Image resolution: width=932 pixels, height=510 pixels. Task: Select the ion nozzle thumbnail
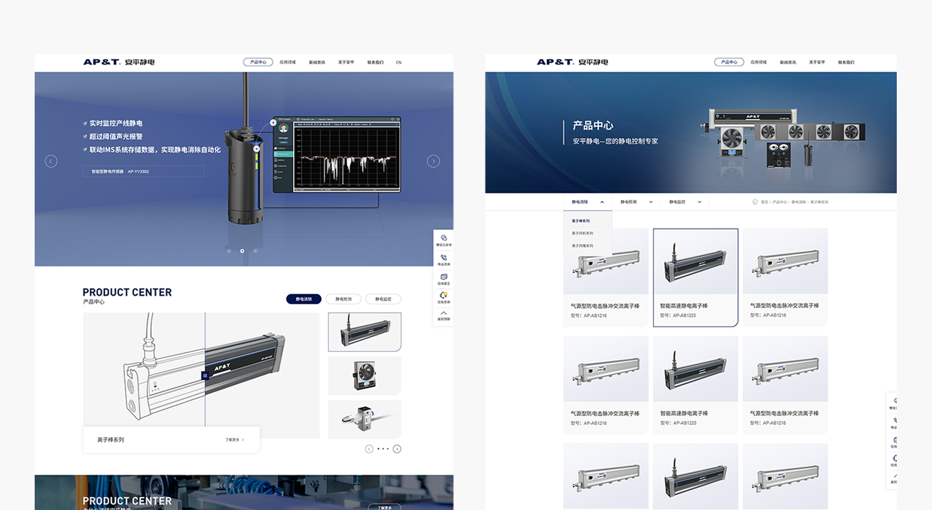point(365,419)
